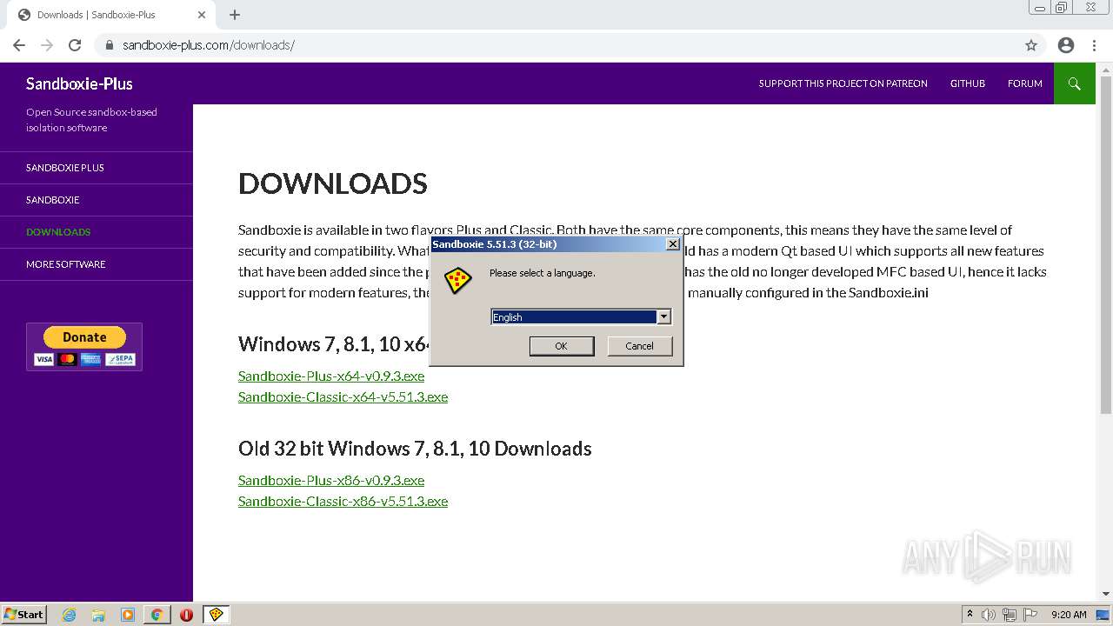Click the scrollbar down arrow

[x=1105, y=594]
